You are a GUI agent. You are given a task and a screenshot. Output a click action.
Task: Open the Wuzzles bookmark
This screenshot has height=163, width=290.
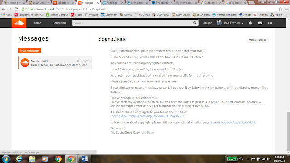[92, 15]
